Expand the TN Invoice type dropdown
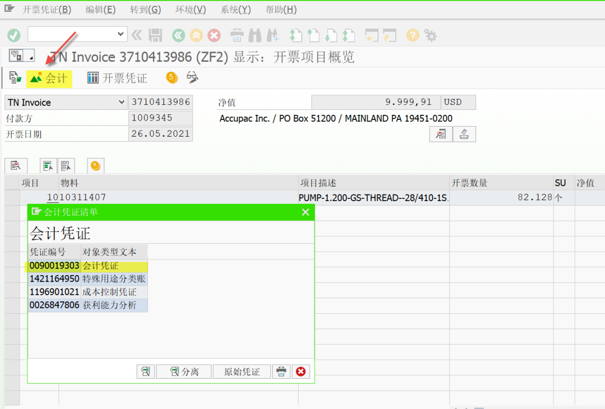The width and height of the screenshot is (605, 409). (122, 102)
